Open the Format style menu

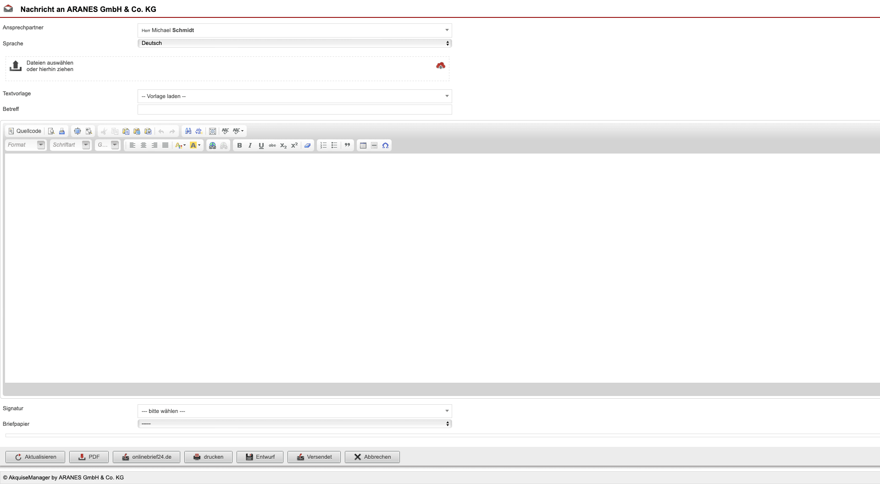coord(26,145)
